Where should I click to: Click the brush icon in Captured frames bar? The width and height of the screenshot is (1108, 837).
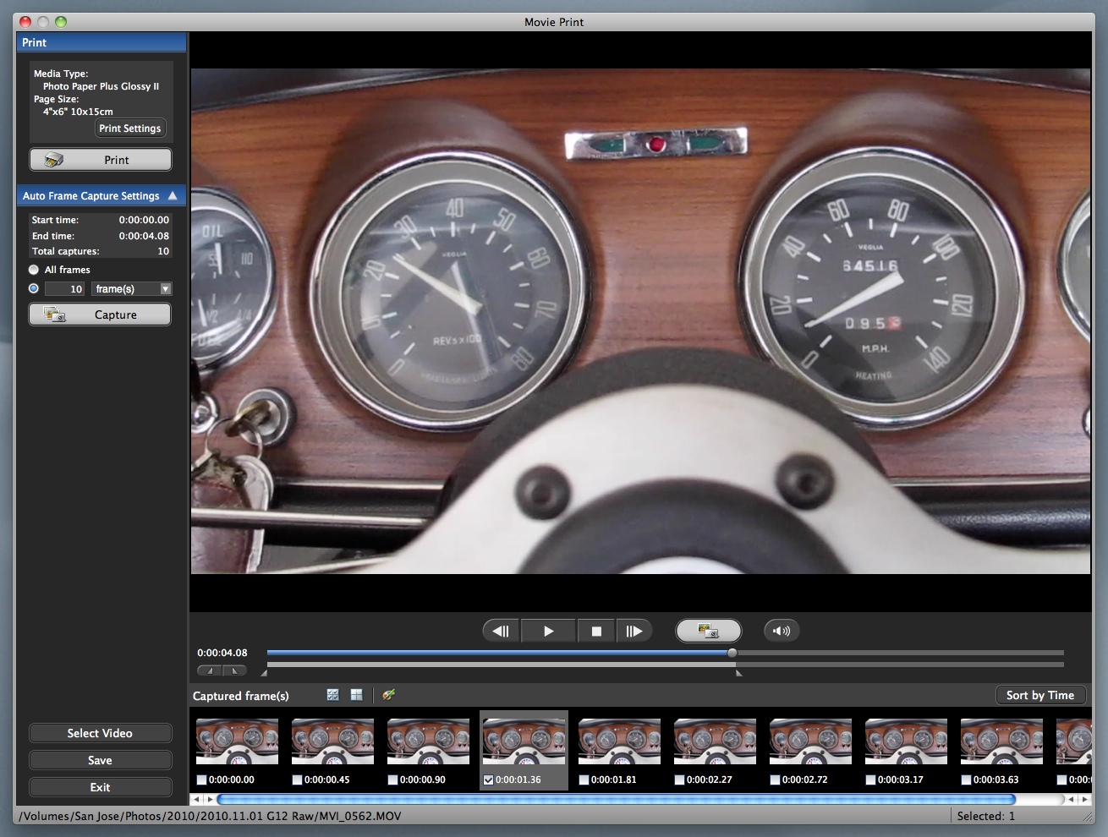point(388,695)
